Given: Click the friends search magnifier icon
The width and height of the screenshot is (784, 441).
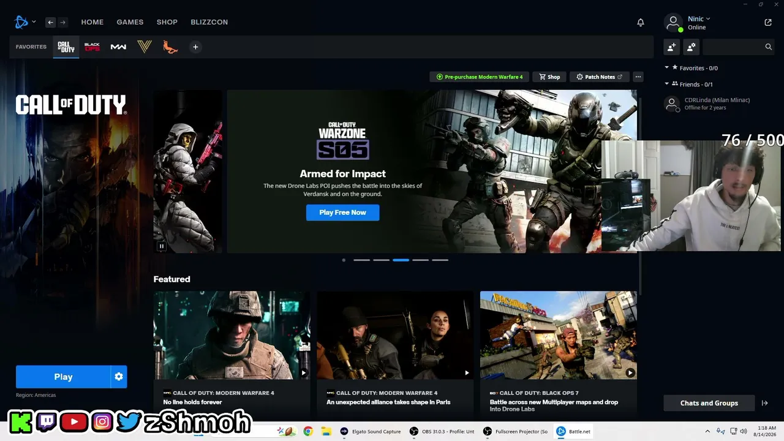Looking at the screenshot, I should (x=769, y=47).
